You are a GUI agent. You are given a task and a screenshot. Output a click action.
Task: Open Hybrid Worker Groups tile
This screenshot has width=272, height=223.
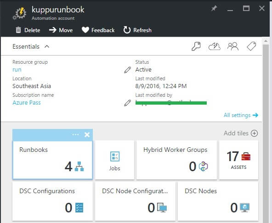176,160
